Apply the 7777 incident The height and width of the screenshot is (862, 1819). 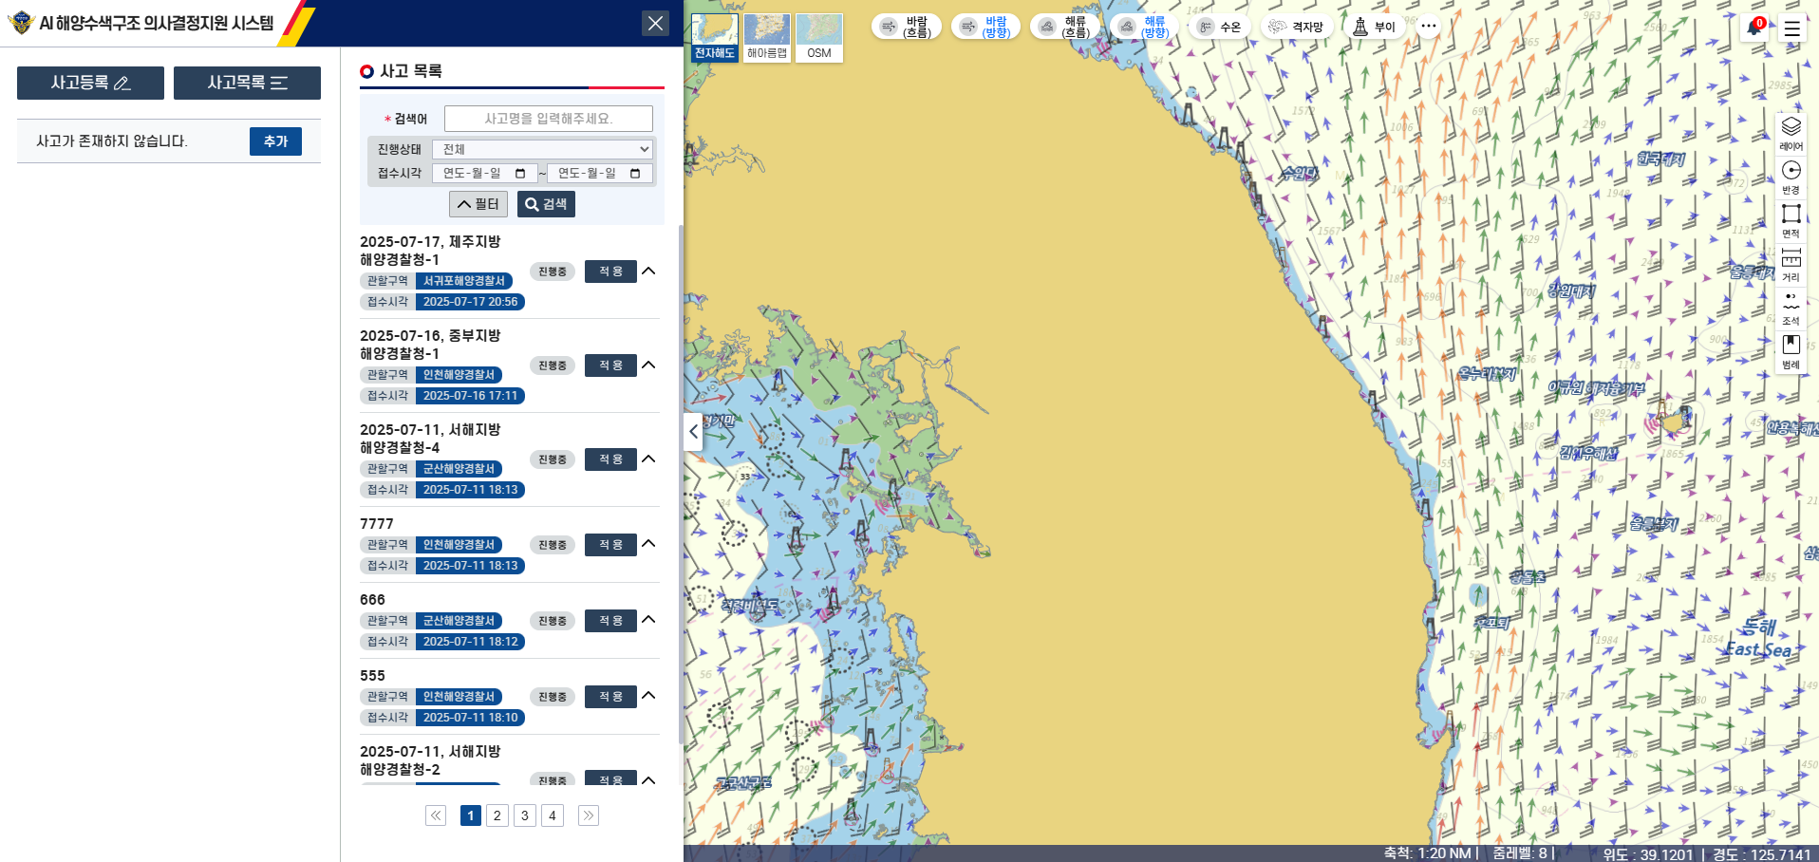(x=610, y=545)
